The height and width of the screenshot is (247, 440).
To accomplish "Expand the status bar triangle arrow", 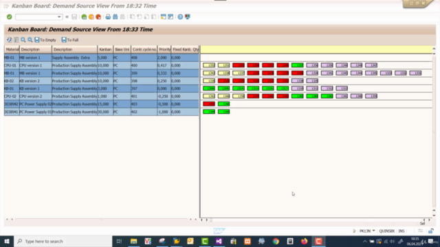I will (x=354, y=231).
